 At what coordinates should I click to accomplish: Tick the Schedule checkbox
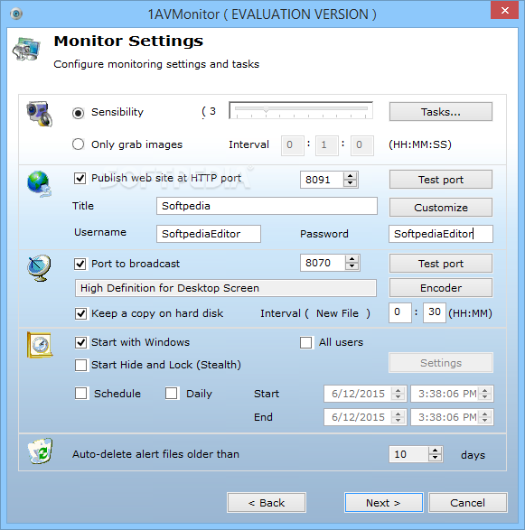(80, 394)
